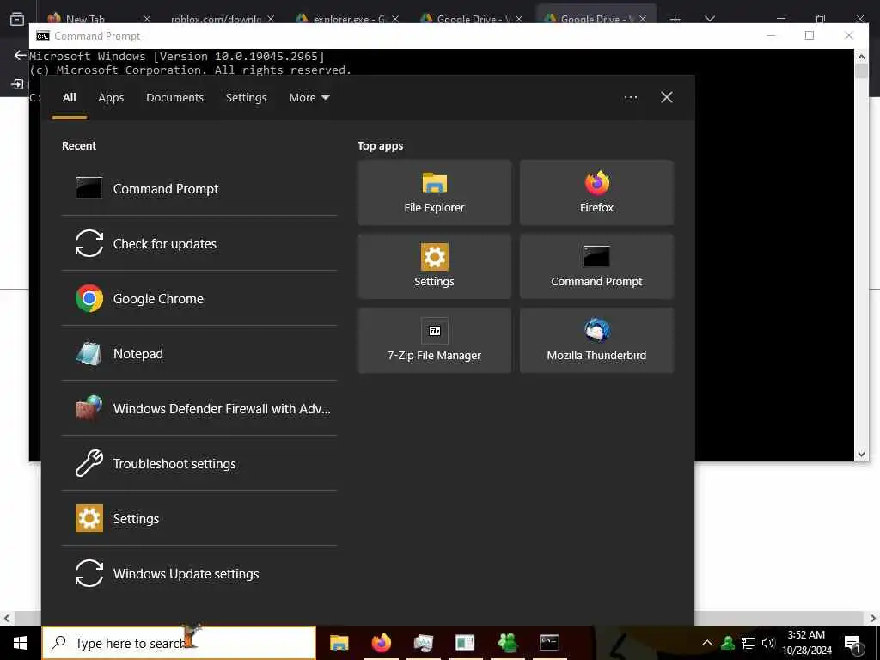
Task: Open the Command Prompt tile in Top apps
Action: [596, 266]
